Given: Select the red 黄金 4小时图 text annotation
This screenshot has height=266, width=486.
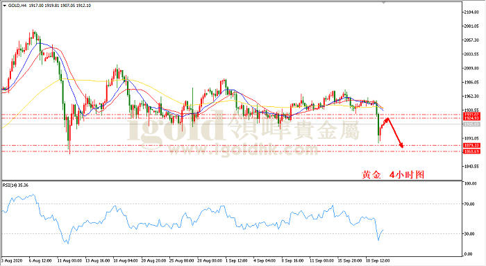Looking at the screenshot, I should coord(393,175).
